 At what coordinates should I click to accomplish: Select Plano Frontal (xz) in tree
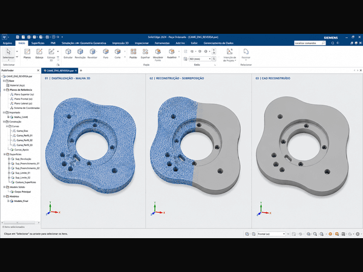[21, 99]
